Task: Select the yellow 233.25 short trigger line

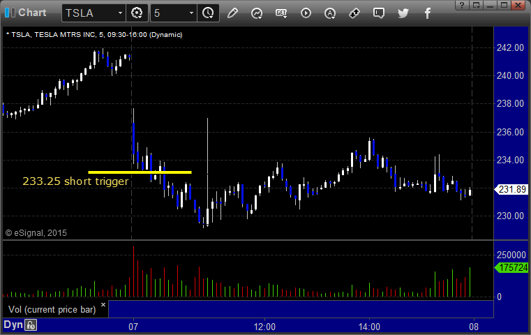Action: [x=140, y=172]
